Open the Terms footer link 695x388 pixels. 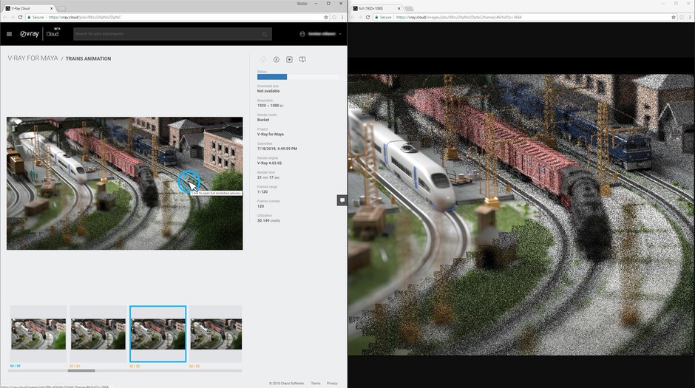coord(316,383)
